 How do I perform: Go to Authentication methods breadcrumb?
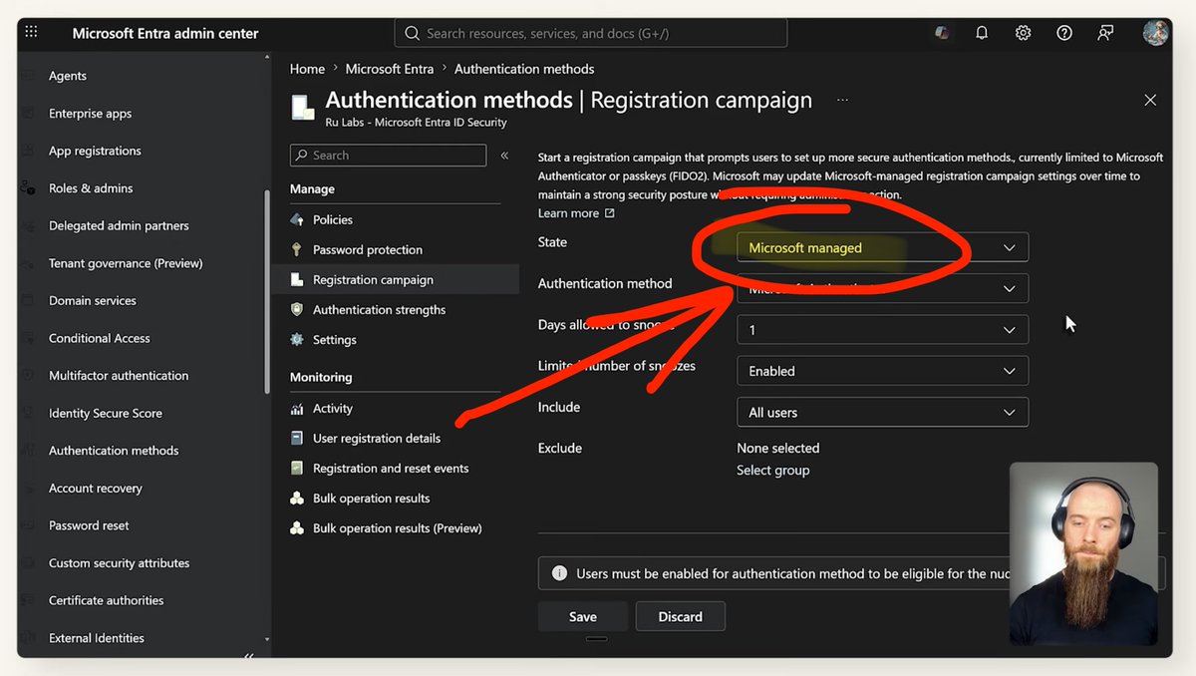click(524, 69)
